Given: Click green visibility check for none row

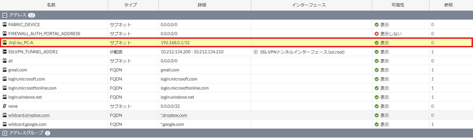Looking at the screenshot, I should click(x=377, y=106).
